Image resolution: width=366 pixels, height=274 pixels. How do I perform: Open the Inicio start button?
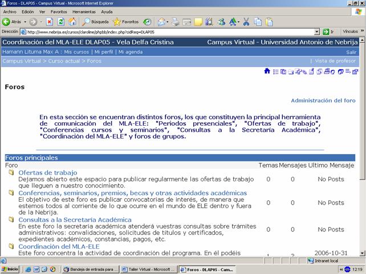click(10, 269)
